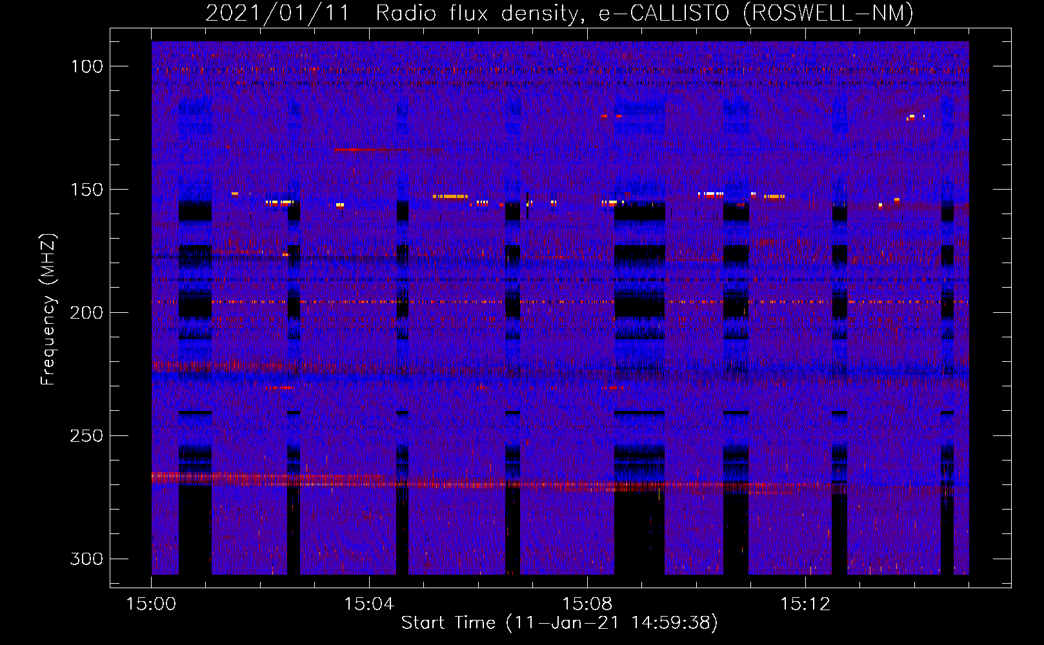Click the 15:08 time tick label
Image resolution: width=1044 pixels, height=645 pixels.
[587, 604]
